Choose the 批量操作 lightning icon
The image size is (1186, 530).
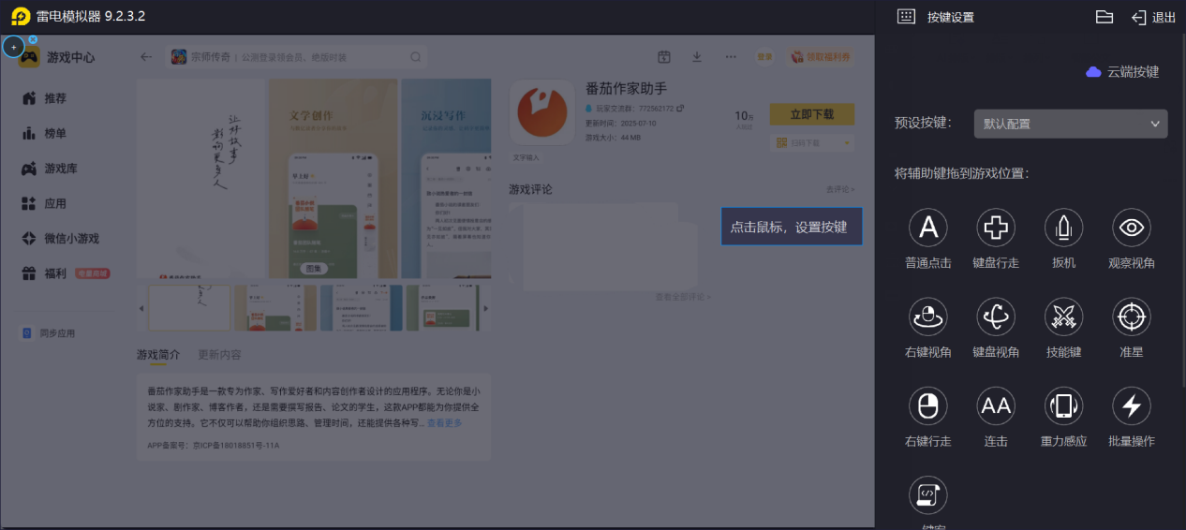1132,406
